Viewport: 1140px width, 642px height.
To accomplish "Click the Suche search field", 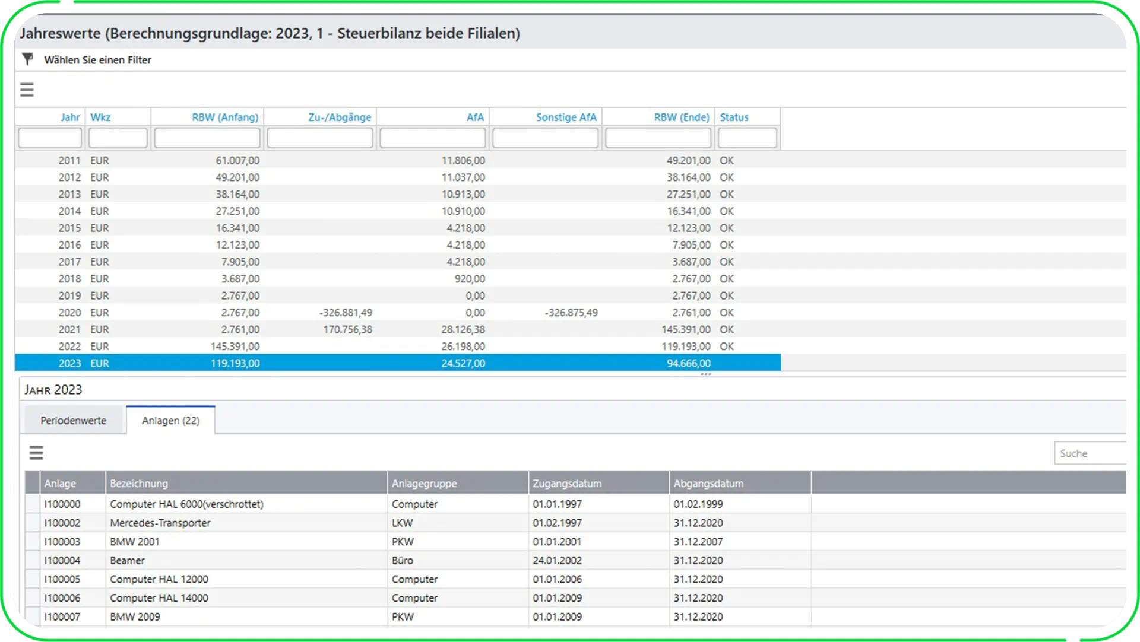I will tap(1090, 453).
